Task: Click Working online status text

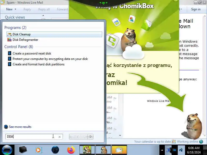Action: pyautogui.click(x=187, y=142)
